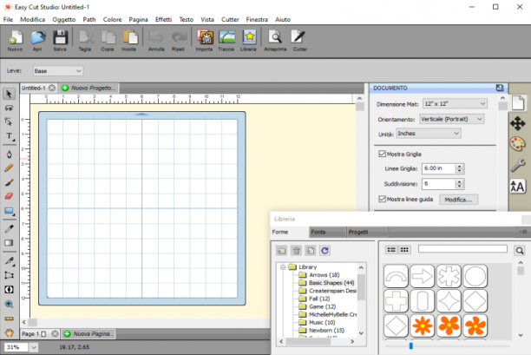Open the Cutter toolbar icon
531x355 pixels.
coord(299,40)
